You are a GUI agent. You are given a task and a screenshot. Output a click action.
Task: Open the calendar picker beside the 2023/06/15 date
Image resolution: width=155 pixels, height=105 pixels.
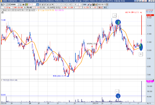point(107,5)
